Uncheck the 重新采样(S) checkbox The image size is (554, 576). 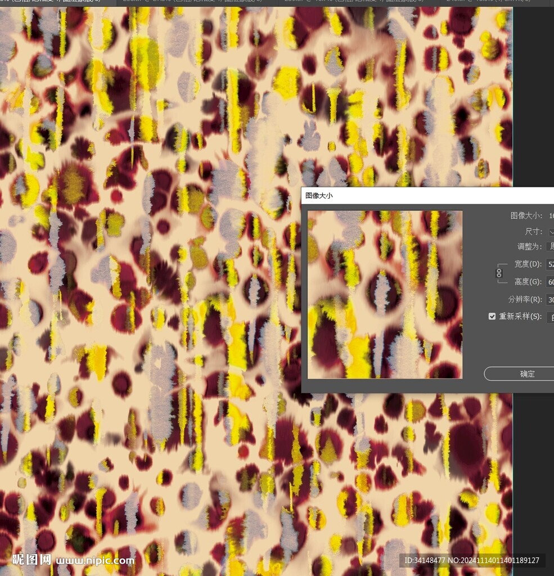click(x=492, y=316)
